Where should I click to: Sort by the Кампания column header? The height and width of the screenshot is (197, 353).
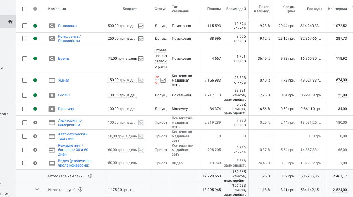coord(57,9)
